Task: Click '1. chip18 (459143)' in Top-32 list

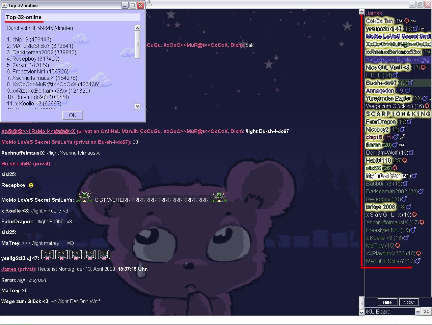Action: pyautogui.click(x=29, y=39)
